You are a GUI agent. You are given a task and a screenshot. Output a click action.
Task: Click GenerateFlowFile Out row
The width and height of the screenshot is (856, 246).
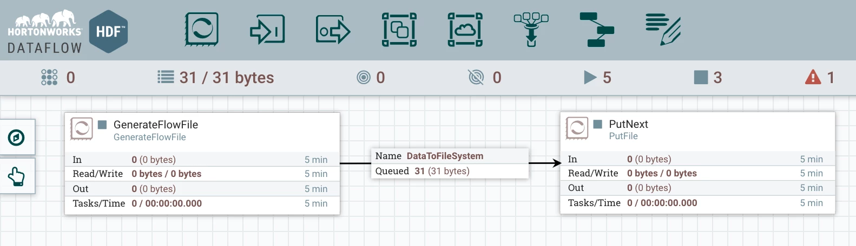point(202,189)
